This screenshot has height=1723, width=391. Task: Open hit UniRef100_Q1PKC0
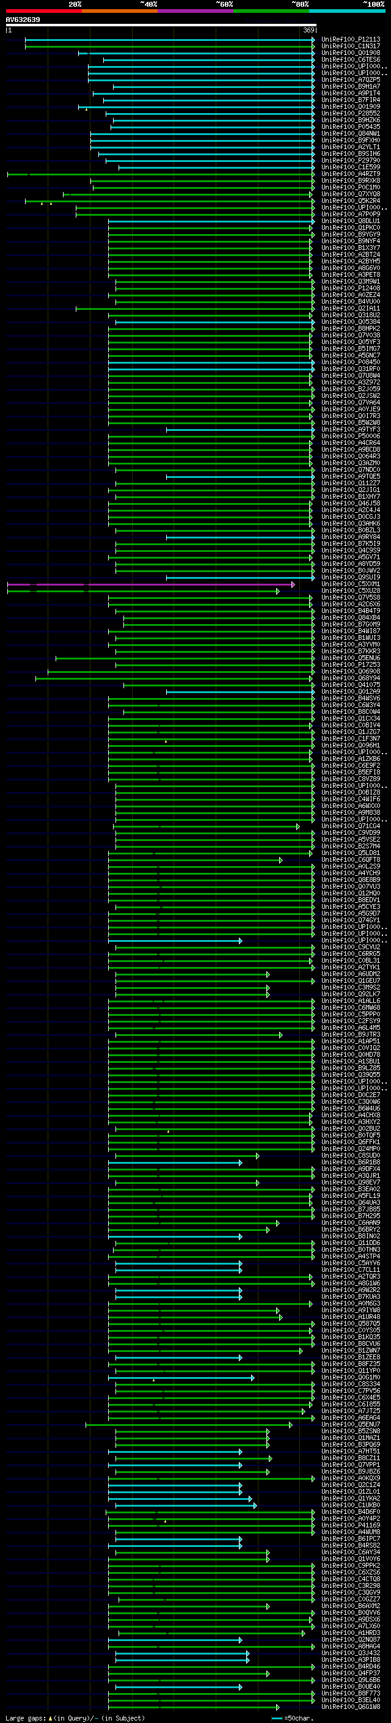coord(351,227)
